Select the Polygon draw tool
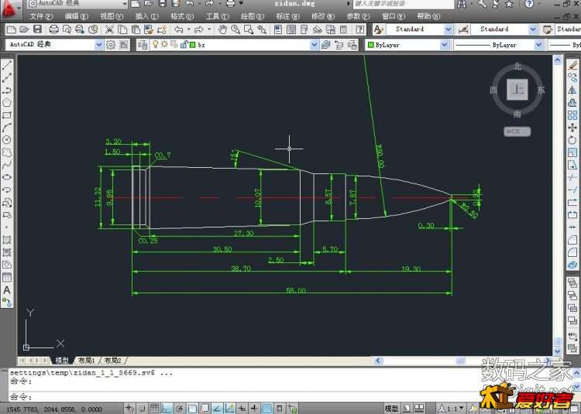581x414 pixels. [x=7, y=102]
